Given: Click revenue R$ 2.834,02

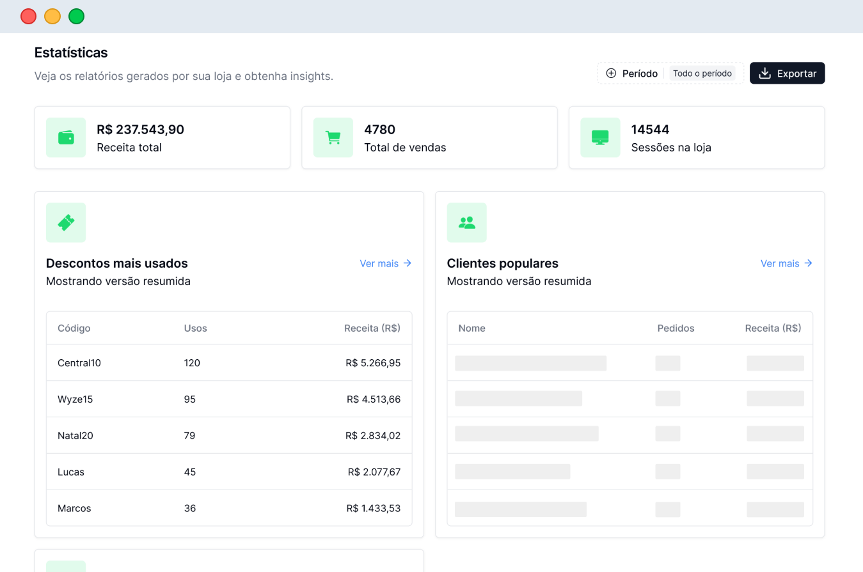Looking at the screenshot, I should click(x=373, y=436).
